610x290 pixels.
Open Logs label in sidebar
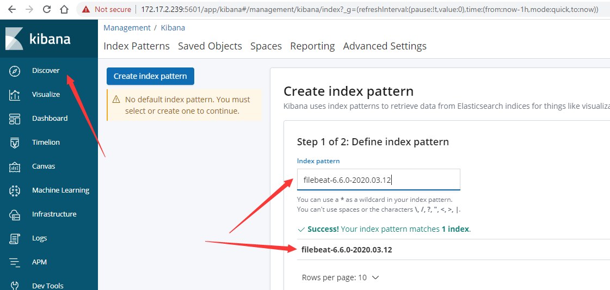39,238
